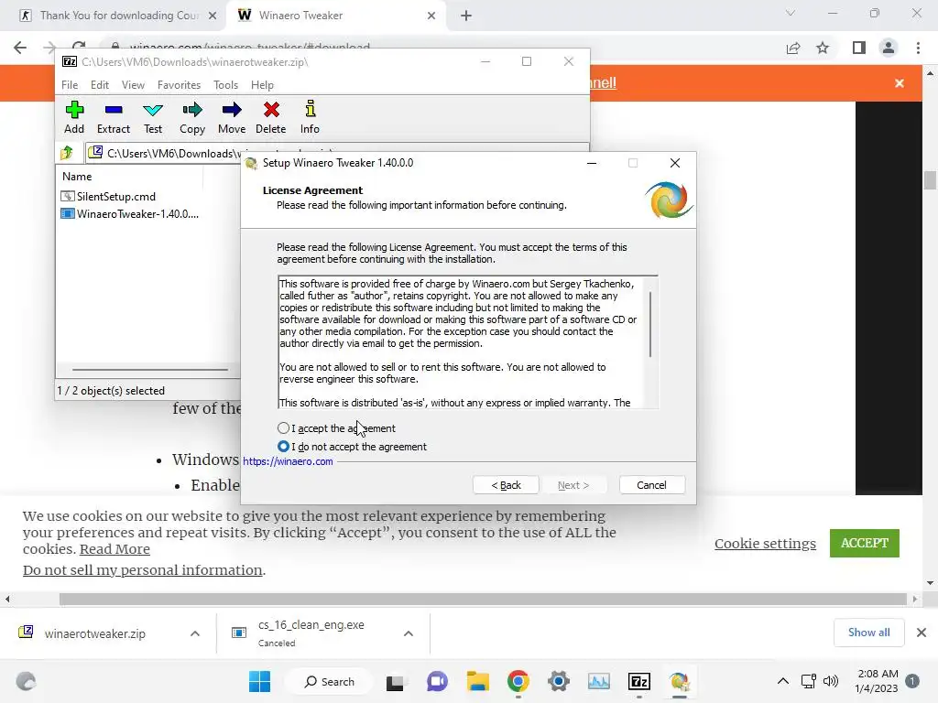Select I do not accept the agreement
938x703 pixels.
352,447
